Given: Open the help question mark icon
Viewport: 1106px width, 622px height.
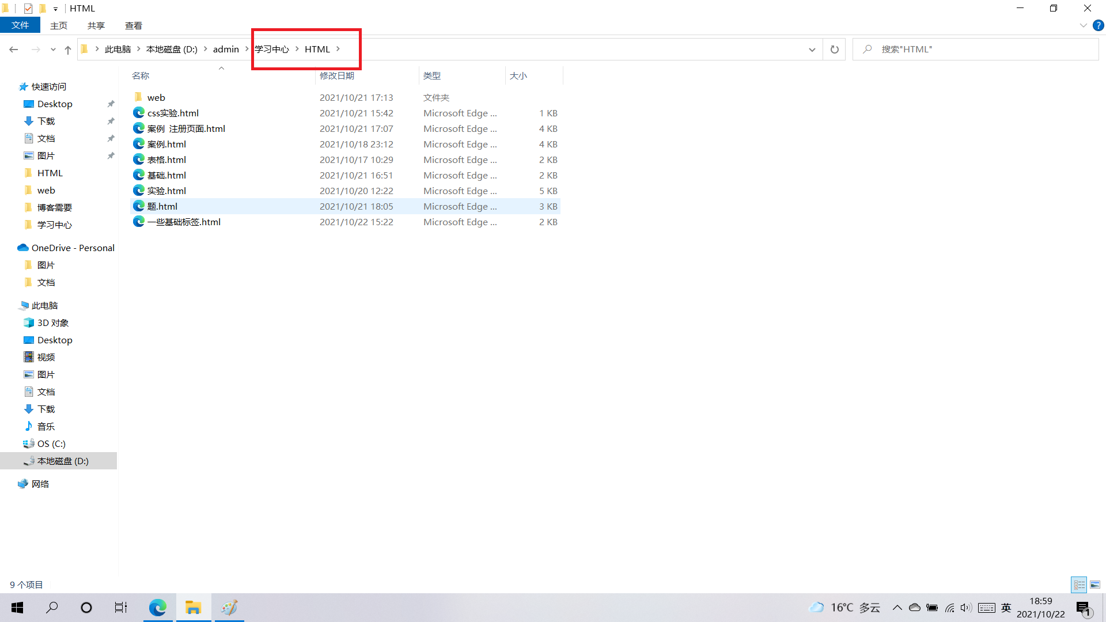Looking at the screenshot, I should [1099, 25].
